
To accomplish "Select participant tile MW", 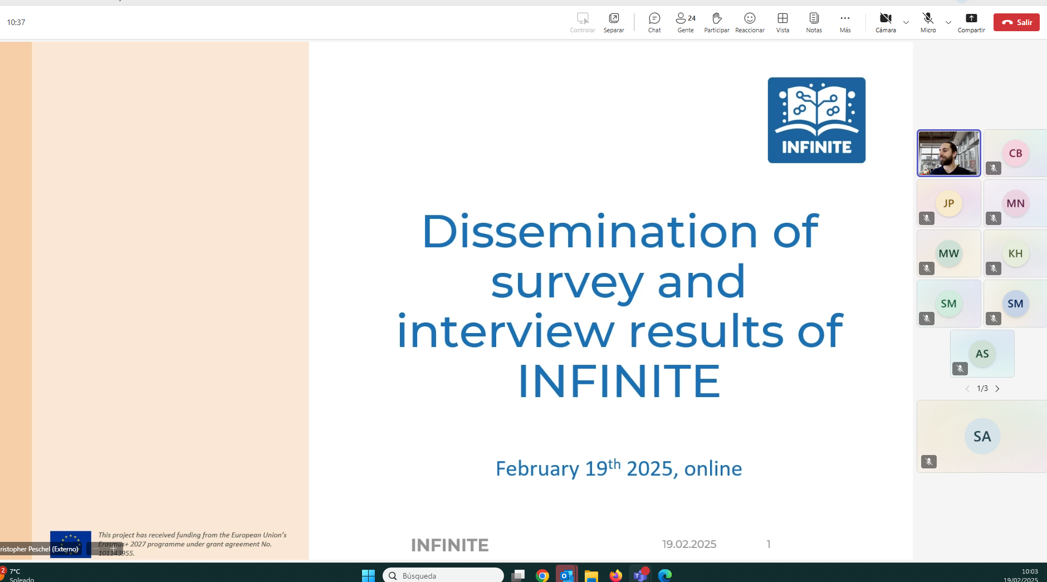I will 949,253.
